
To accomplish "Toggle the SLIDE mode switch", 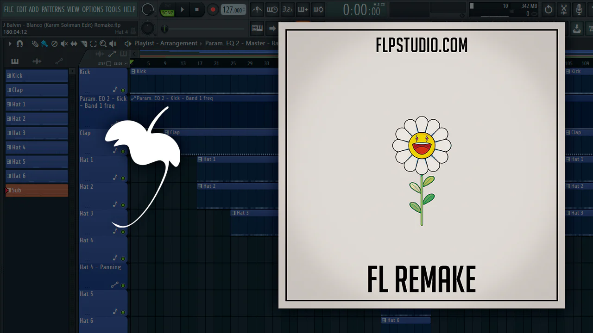I will click(126, 63).
